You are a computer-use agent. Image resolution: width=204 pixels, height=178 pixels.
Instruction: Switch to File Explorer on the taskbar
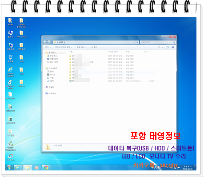pyautogui.click(x=28, y=168)
